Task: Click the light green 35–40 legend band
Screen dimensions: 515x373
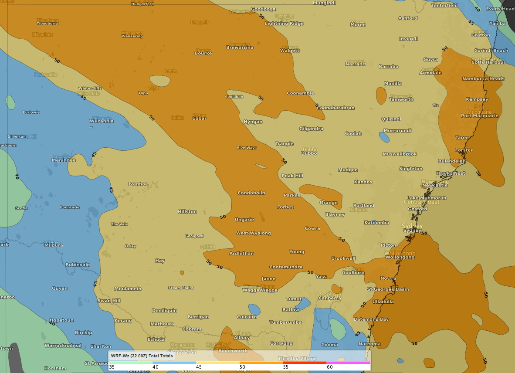Action: tap(131, 363)
